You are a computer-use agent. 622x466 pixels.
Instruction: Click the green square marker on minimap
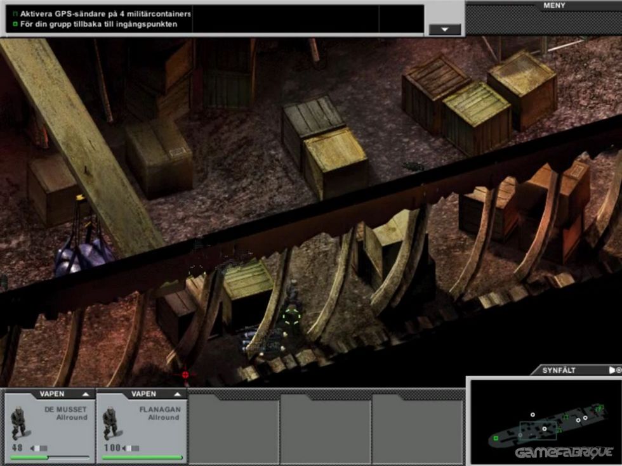(x=496, y=438)
